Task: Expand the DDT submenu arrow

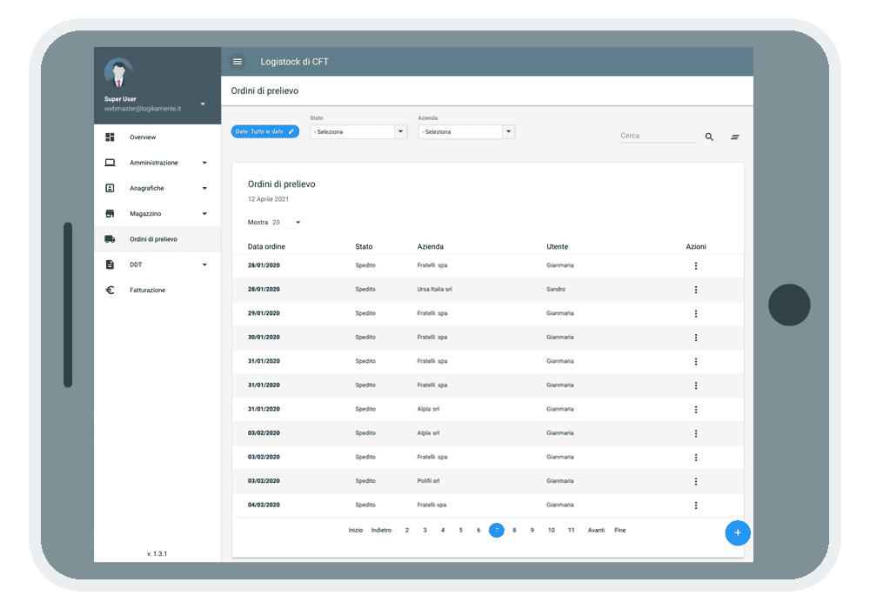Action: pos(204,264)
